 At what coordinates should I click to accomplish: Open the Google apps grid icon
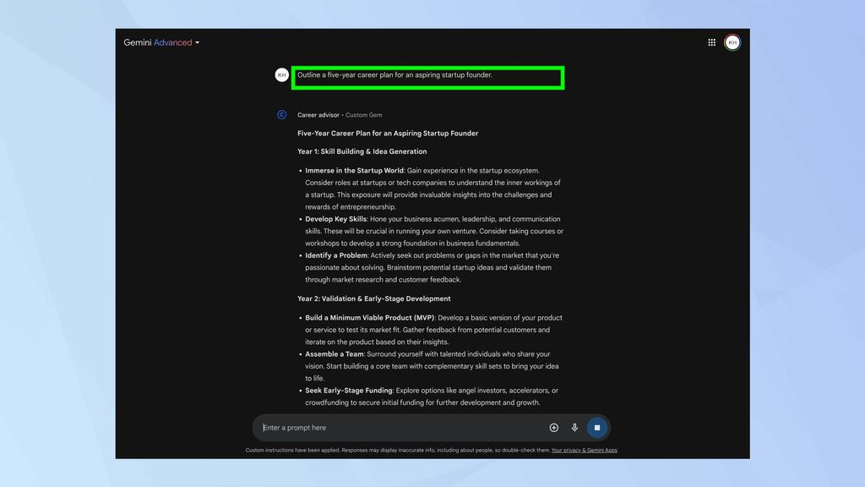click(x=711, y=41)
